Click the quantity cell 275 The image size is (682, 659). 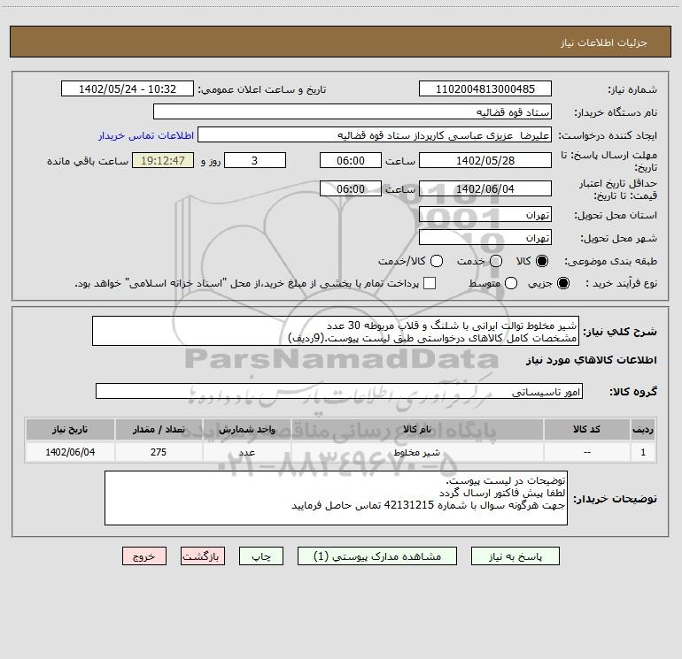coord(159,452)
